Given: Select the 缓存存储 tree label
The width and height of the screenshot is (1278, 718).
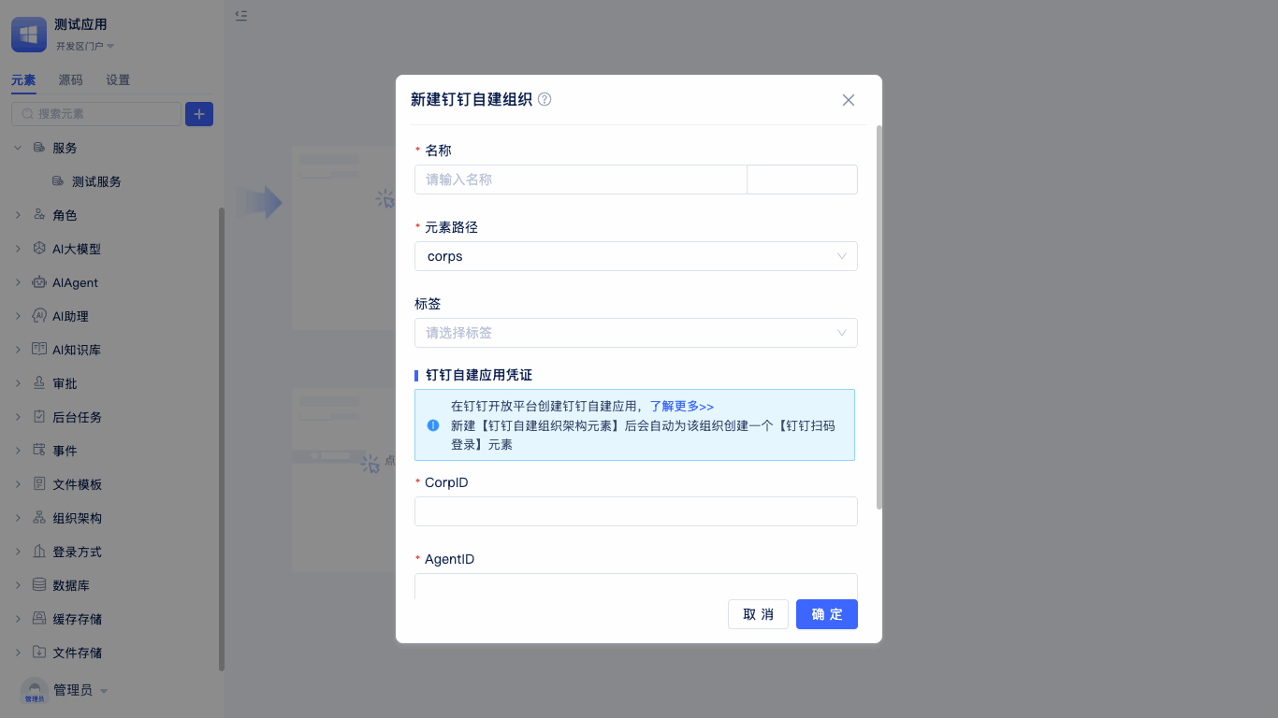Looking at the screenshot, I should [77, 619].
